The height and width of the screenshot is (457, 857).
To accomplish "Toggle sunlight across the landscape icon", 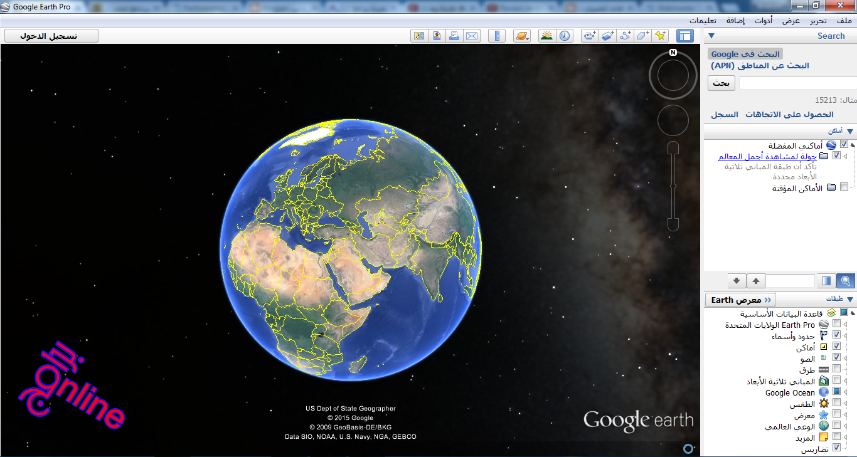I will click(547, 36).
